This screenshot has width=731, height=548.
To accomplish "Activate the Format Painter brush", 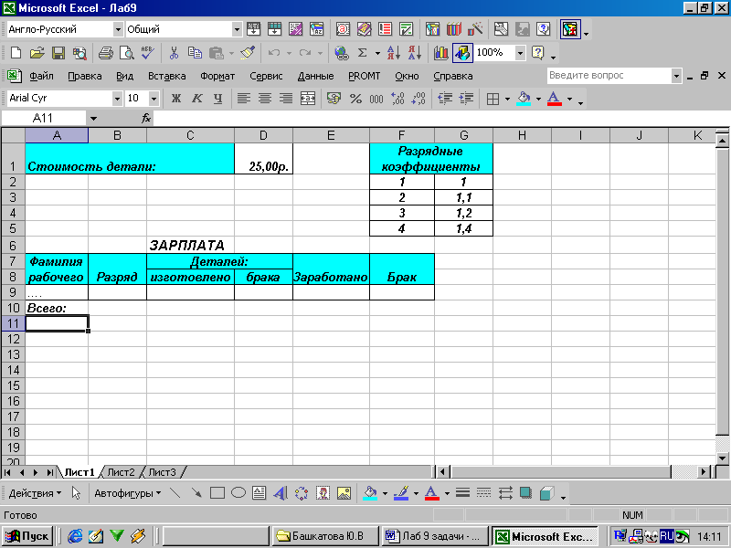I will (x=248, y=53).
